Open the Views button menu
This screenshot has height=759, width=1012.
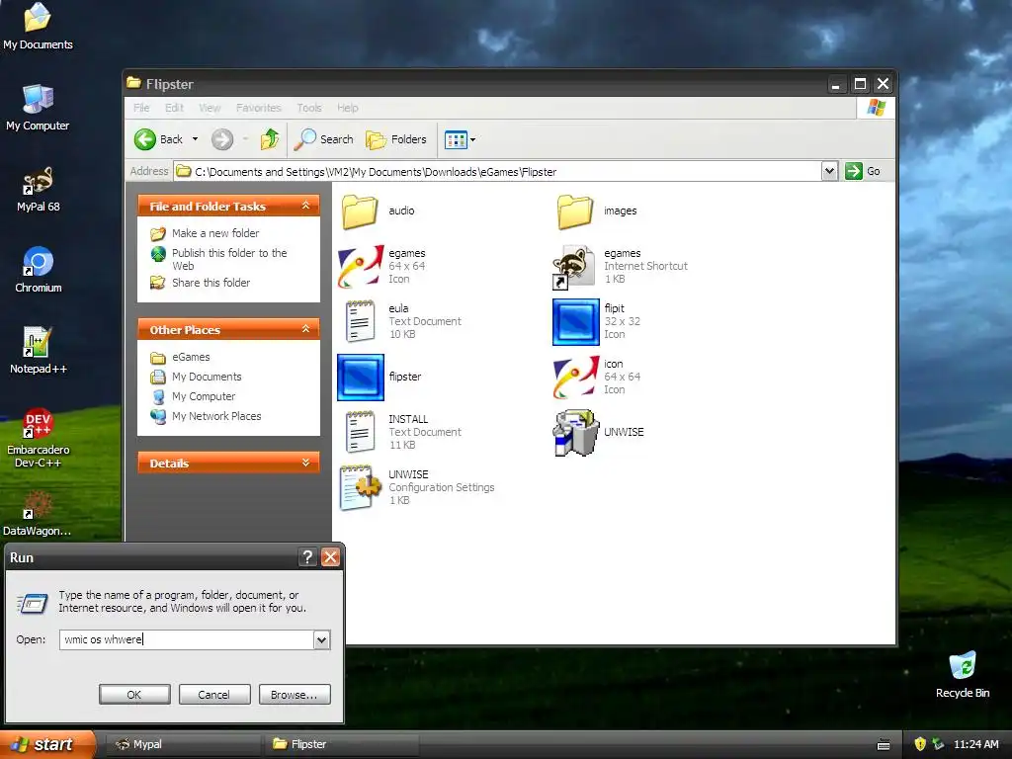(x=460, y=138)
